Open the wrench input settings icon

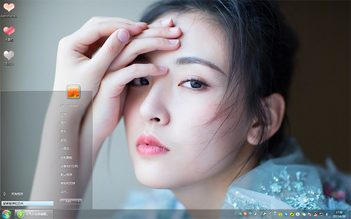[x=265, y=214]
